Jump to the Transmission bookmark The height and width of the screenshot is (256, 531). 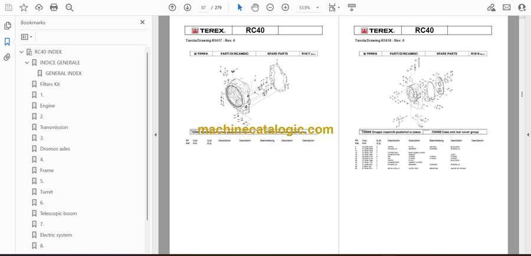click(54, 127)
